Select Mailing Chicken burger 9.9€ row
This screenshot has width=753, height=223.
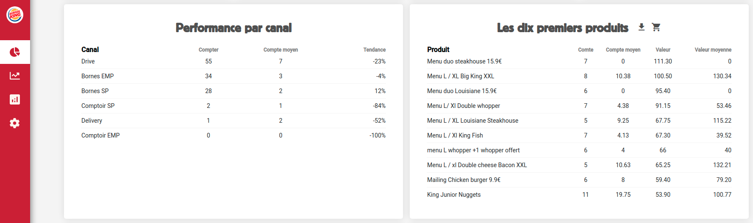[464, 180]
